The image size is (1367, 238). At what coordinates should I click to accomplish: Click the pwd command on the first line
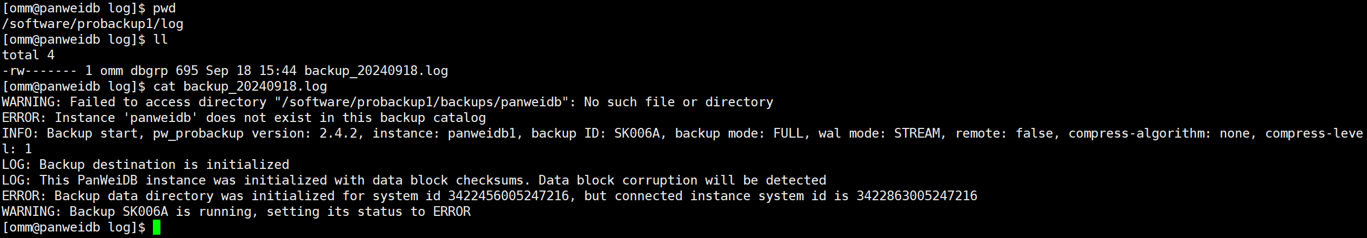click(164, 9)
